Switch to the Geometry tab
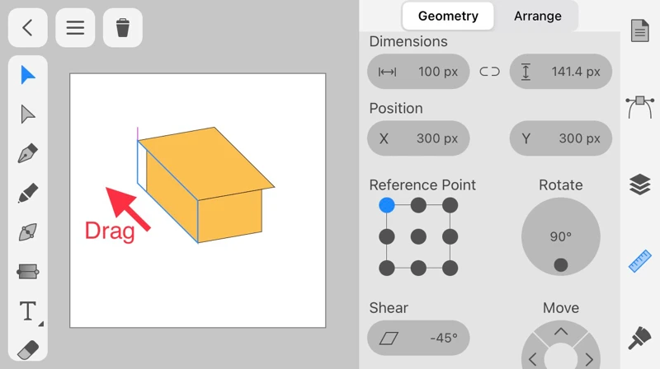 click(448, 16)
